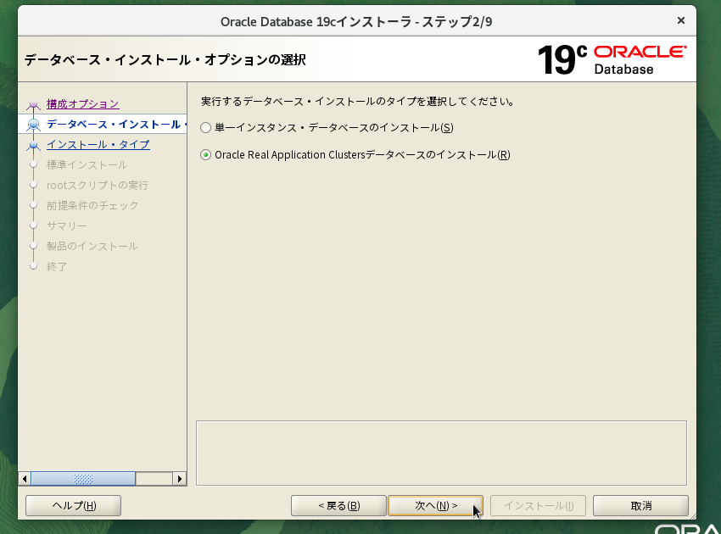Click the right arrow of sidebar scrollbar
The width and height of the screenshot is (721, 534).
click(x=179, y=479)
